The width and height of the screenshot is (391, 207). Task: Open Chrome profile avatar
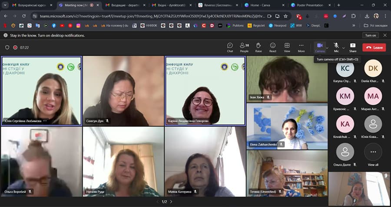(376, 16)
